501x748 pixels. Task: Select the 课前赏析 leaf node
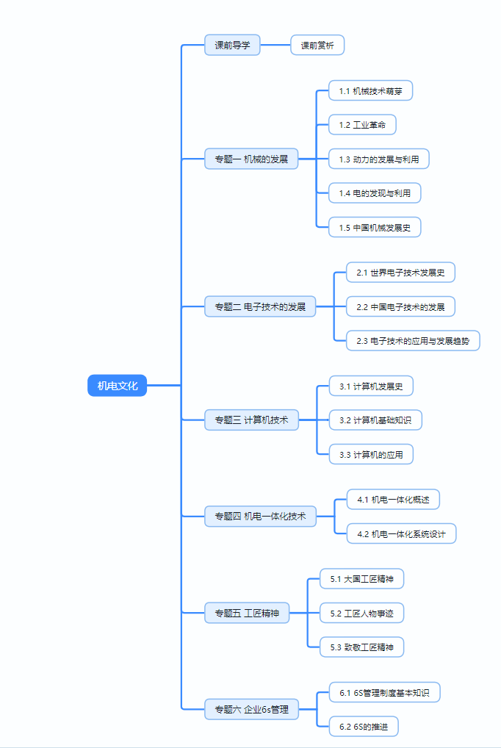[x=317, y=46]
